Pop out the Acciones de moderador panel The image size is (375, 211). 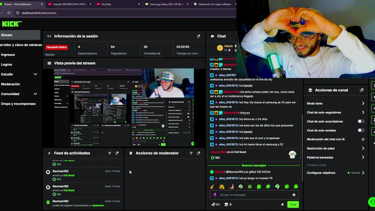tap(198, 153)
